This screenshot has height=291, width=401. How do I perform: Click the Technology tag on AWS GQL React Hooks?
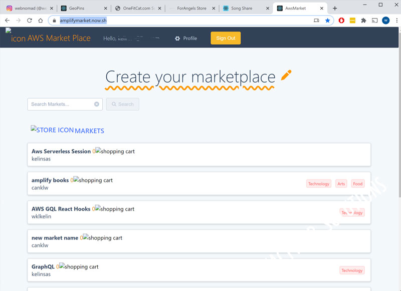coord(352,212)
